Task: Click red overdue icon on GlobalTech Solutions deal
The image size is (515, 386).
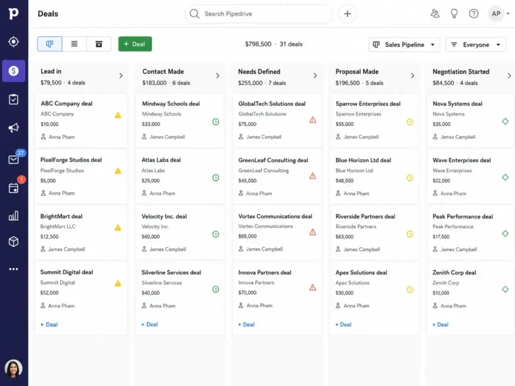Action: click(x=313, y=120)
